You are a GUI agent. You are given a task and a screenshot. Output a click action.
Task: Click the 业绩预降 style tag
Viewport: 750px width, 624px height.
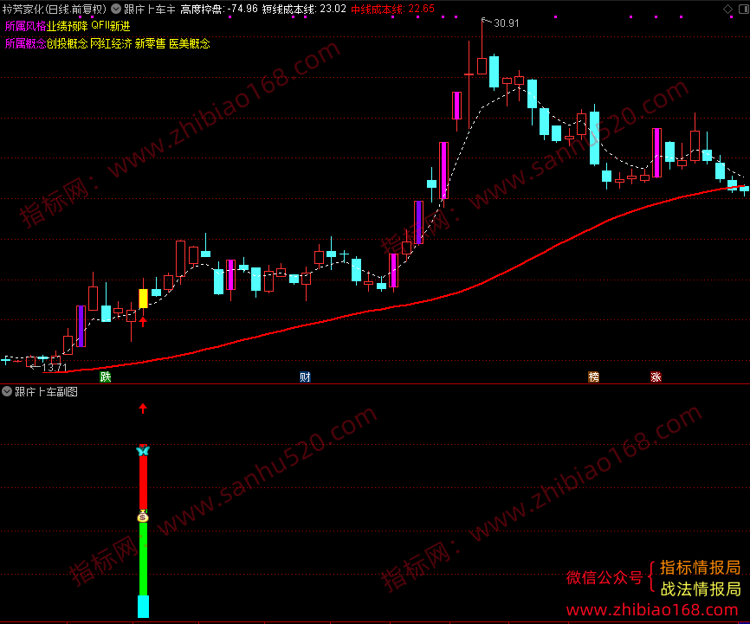click(67, 26)
